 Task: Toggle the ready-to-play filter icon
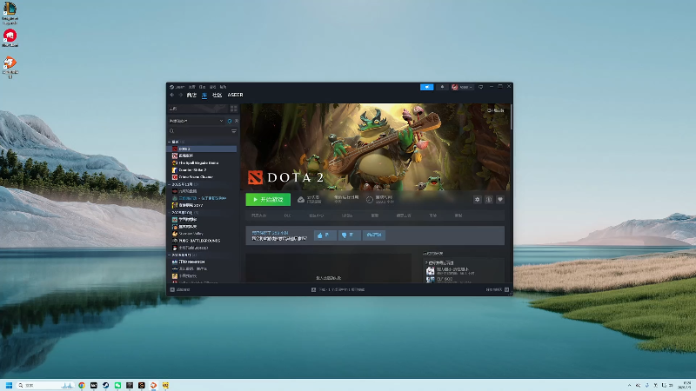(x=237, y=121)
